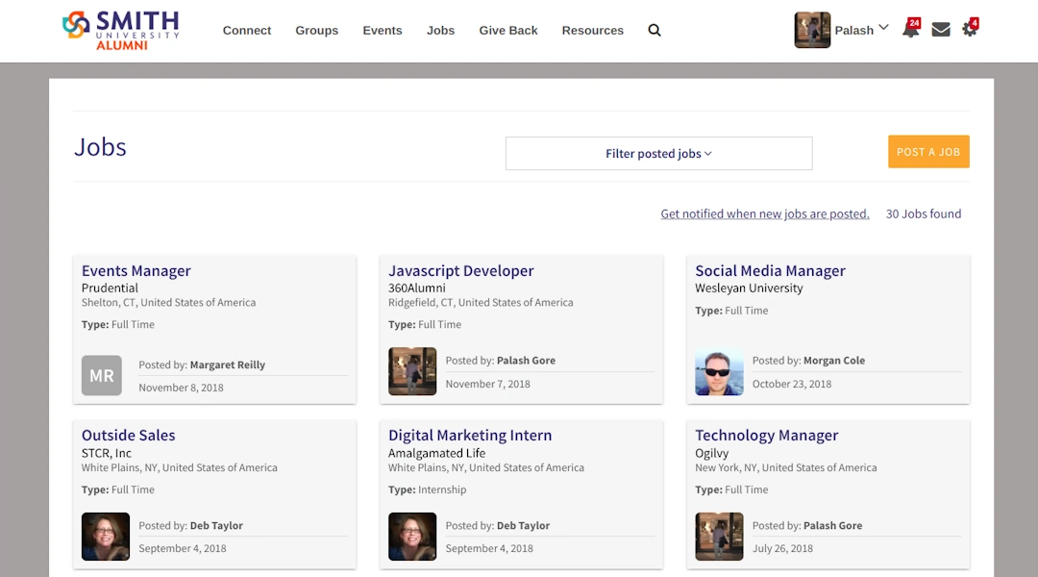Click the Jobs page heading
Screen dimensions: 1038x577
coord(100,147)
